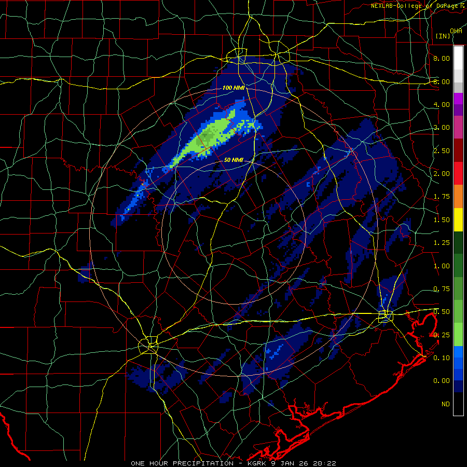The height and width of the screenshot is (467, 467).
Task: Pick the black ND swatch in the color scale
Action: pyautogui.click(x=458, y=404)
